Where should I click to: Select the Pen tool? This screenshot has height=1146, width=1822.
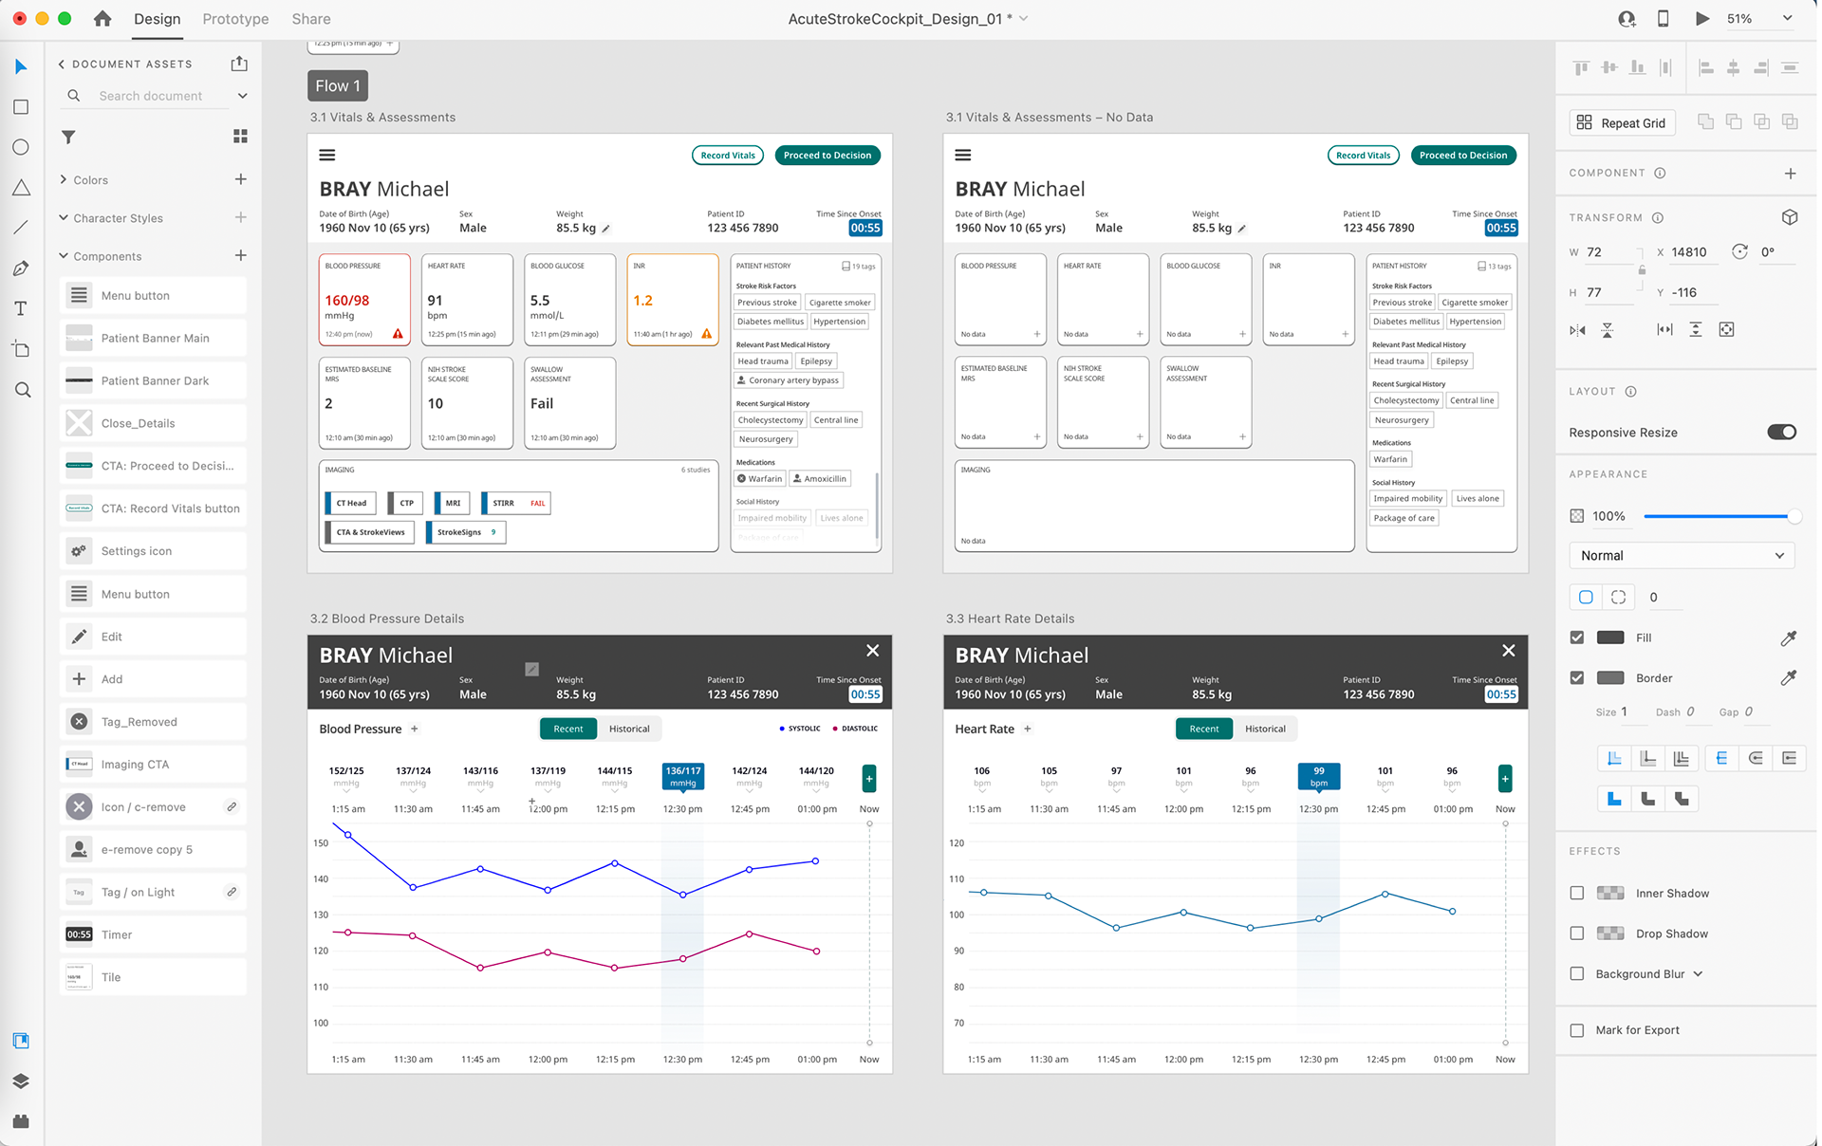click(x=21, y=268)
